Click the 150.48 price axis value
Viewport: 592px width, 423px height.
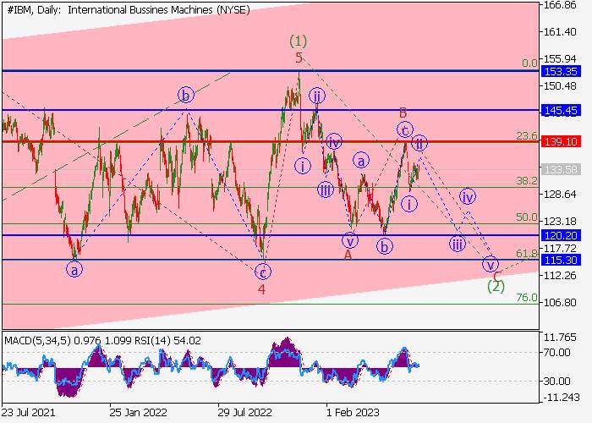[x=560, y=85]
